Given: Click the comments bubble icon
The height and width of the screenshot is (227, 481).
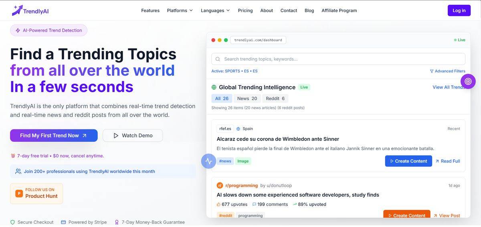Looking at the screenshot, I should [254, 204].
